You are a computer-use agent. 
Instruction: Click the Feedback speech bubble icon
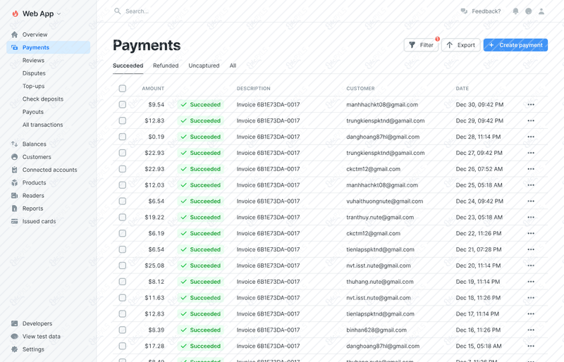pyautogui.click(x=464, y=11)
